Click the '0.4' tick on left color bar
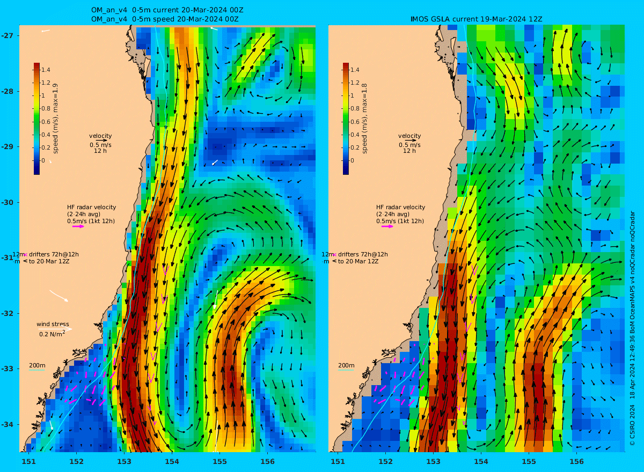644x472 pixels. pyautogui.click(x=46, y=135)
